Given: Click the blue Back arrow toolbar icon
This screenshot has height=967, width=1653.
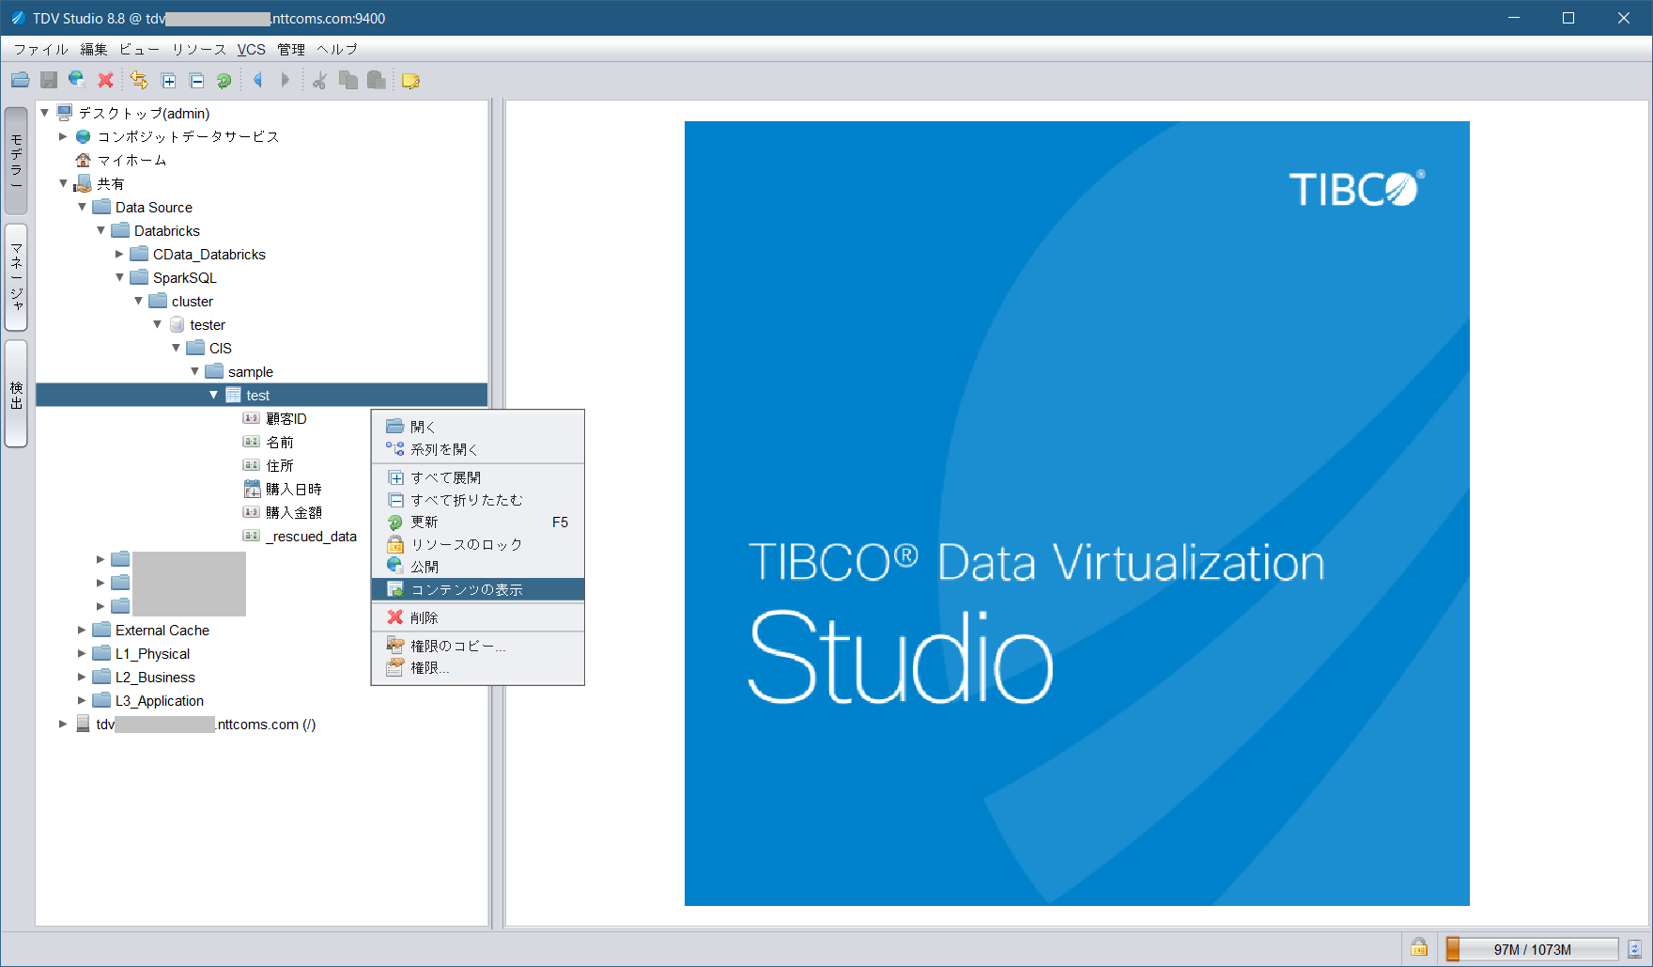Looking at the screenshot, I should point(258,81).
